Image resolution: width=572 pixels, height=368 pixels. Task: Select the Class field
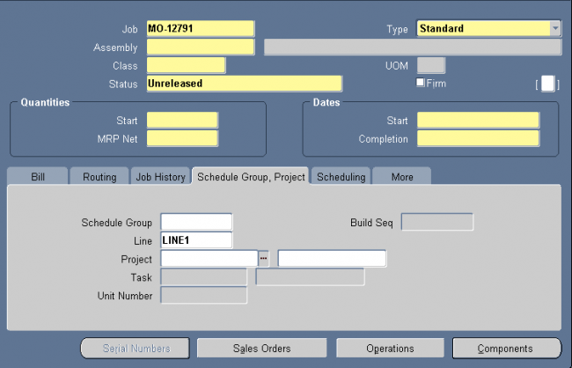[x=186, y=65]
